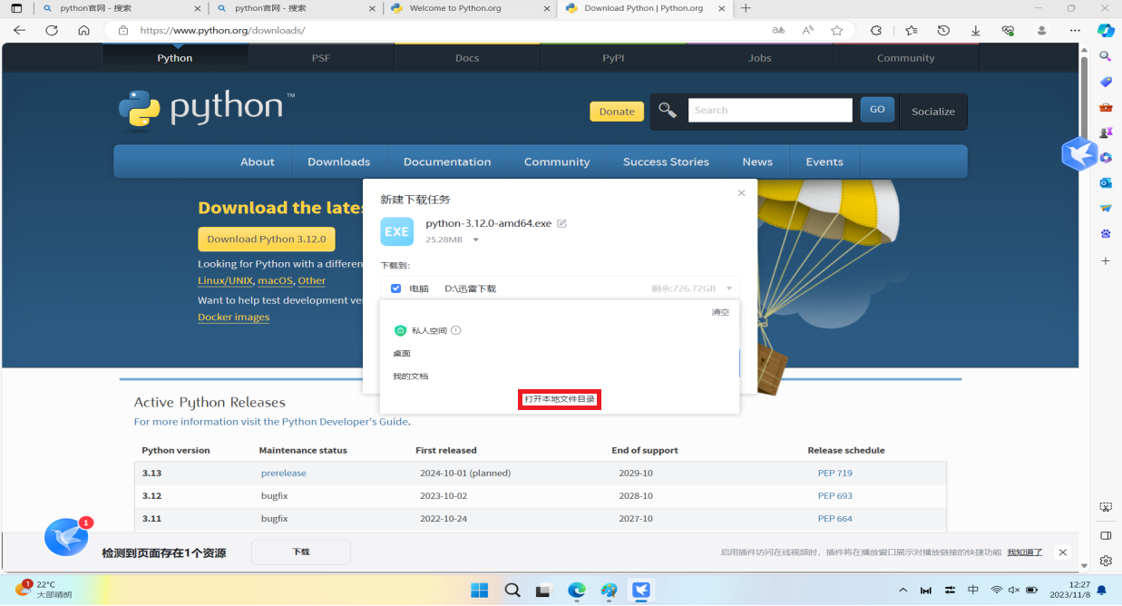Click 打开本地文件目录 button
This screenshot has height=606, width=1122.
(x=560, y=399)
